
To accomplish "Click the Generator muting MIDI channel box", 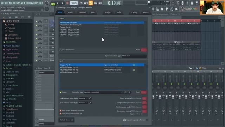I will pyautogui.click(x=144, y=111).
